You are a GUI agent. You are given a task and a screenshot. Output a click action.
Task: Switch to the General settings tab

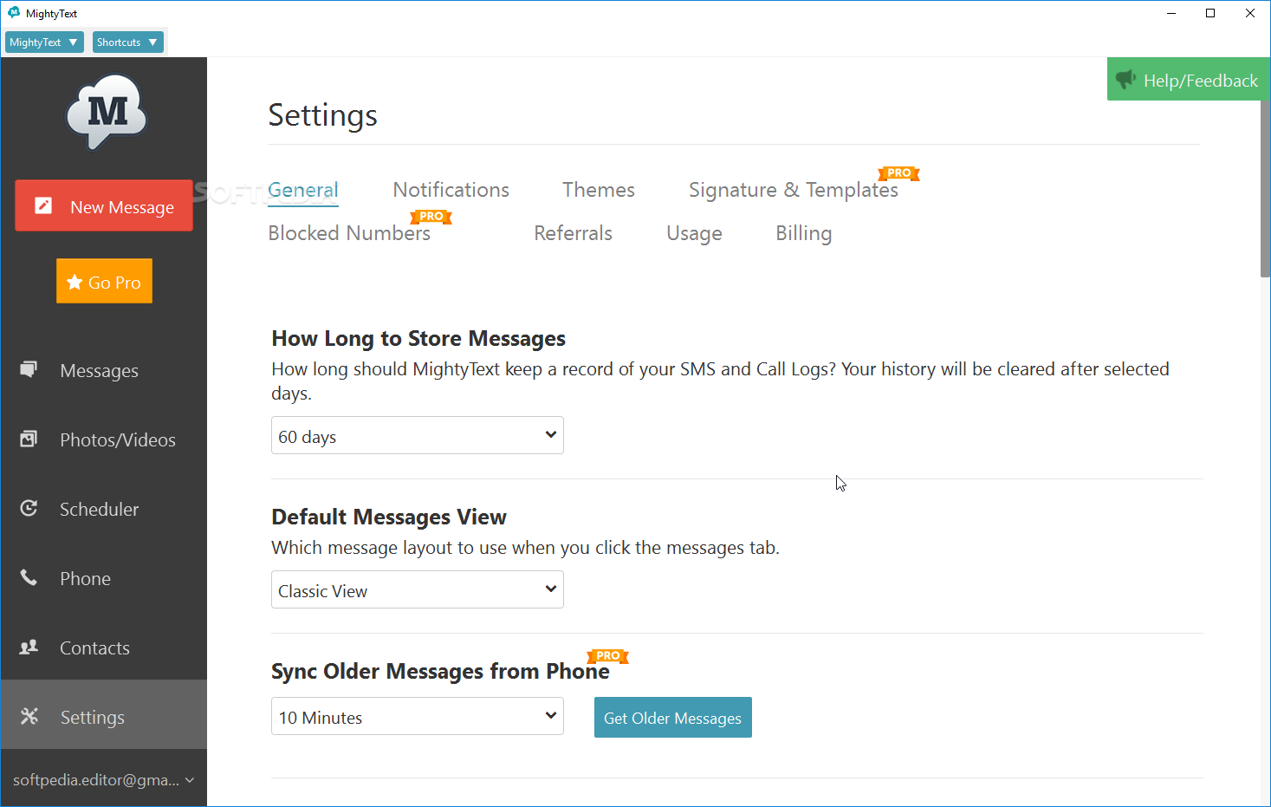(303, 190)
